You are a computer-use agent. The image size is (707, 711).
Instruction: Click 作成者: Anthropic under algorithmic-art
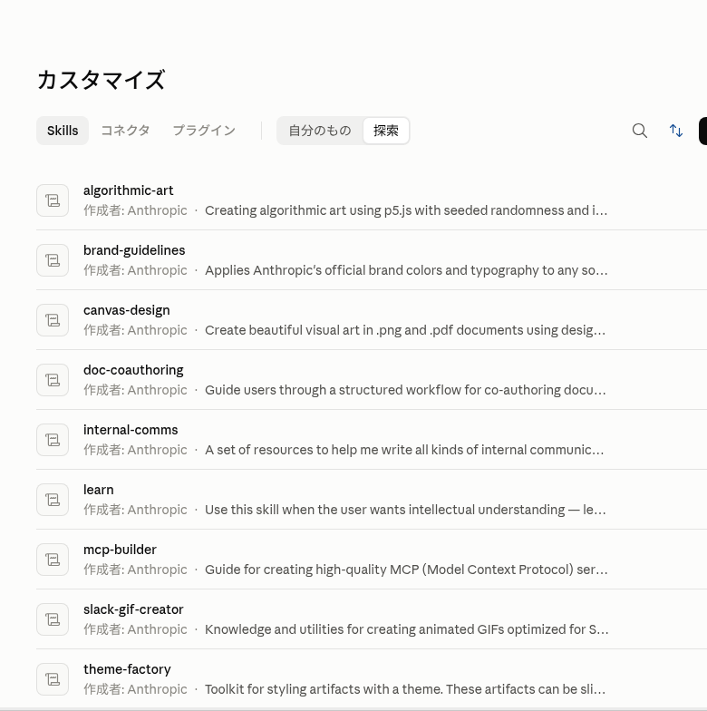coord(135,210)
